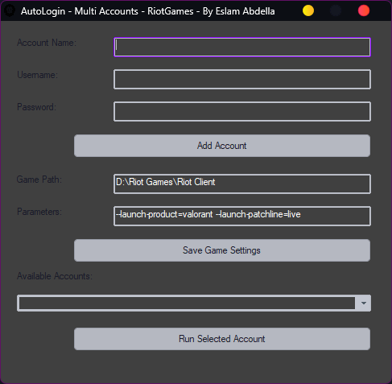Viewport: 392px width, 384px height.
Task: Click the app icon in title bar
Action: (10, 10)
